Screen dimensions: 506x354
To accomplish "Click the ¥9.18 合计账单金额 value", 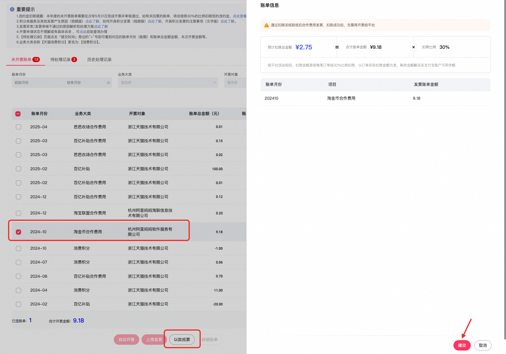I will tap(376, 47).
